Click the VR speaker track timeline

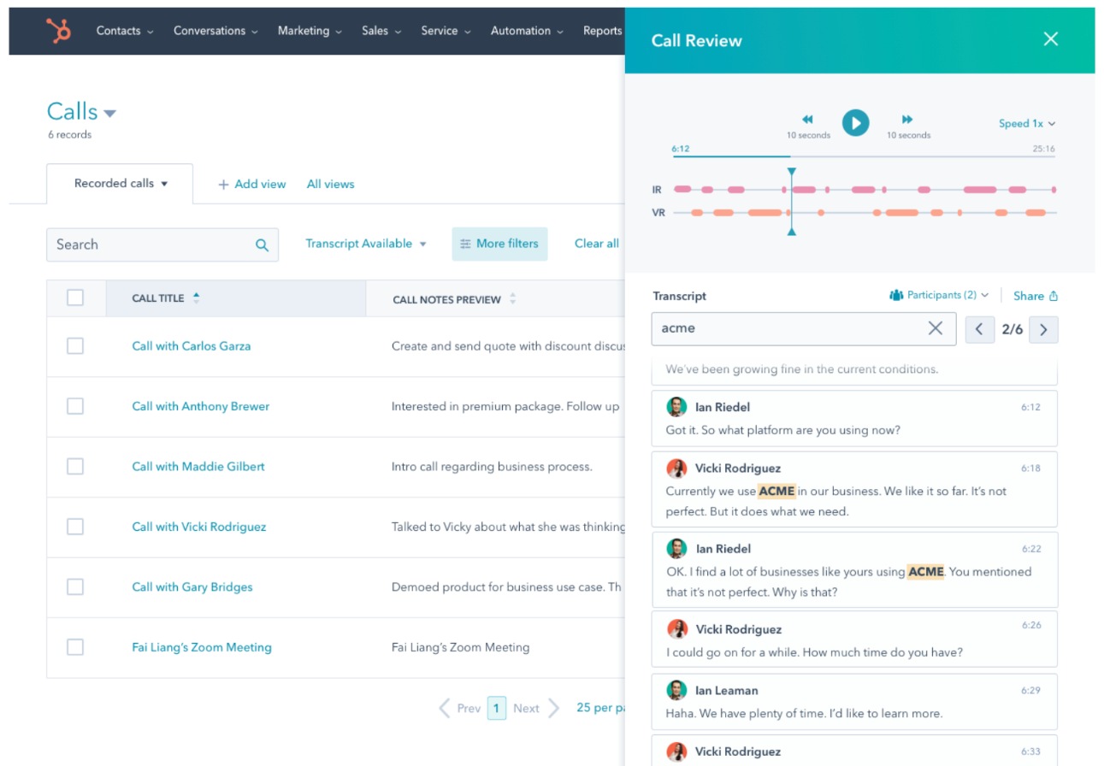[x=865, y=212]
